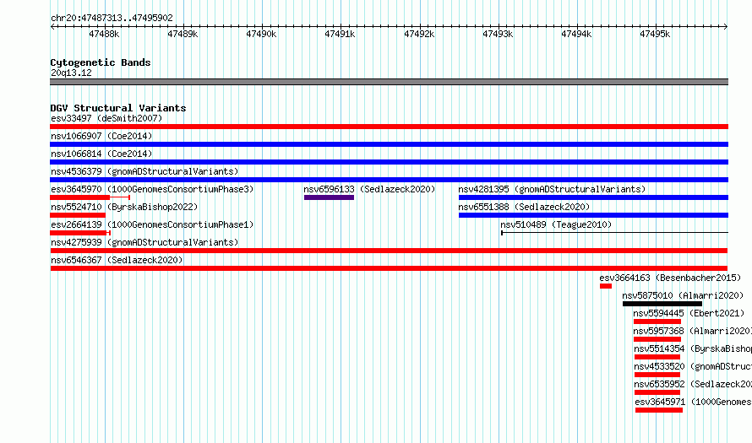
Task: Click the red nsv4533520 variant bar
Action: pyautogui.click(x=657, y=375)
